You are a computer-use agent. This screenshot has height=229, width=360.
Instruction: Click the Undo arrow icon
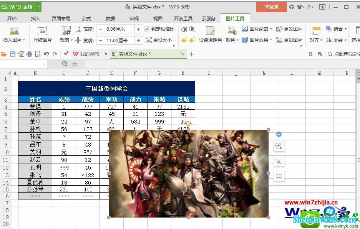click(46, 54)
